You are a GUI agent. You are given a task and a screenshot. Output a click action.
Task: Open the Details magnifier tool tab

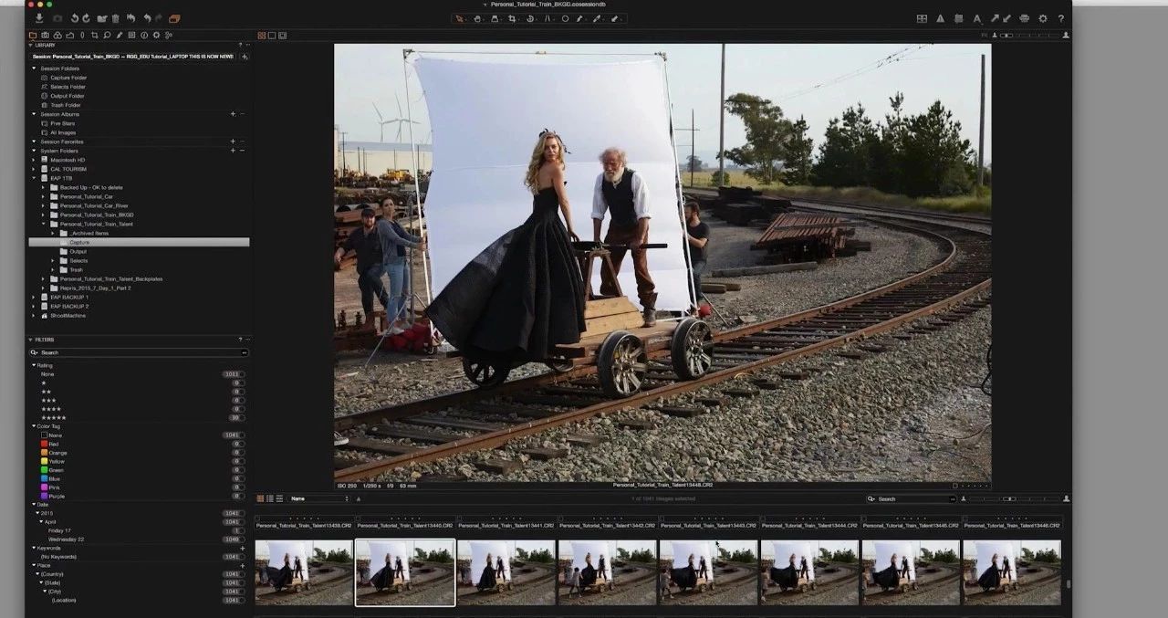[107, 36]
